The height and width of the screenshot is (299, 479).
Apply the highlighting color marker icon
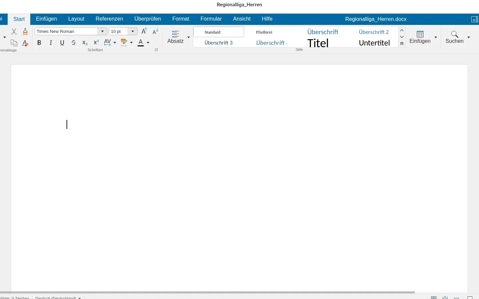[124, 43]
